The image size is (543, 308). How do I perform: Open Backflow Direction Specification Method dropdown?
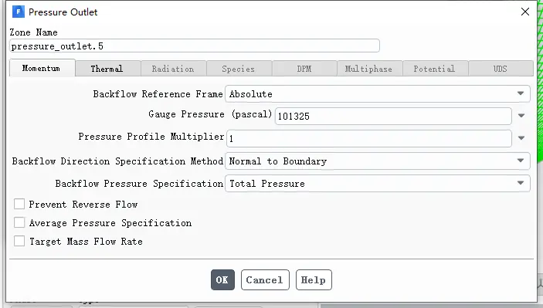[378, 161]
